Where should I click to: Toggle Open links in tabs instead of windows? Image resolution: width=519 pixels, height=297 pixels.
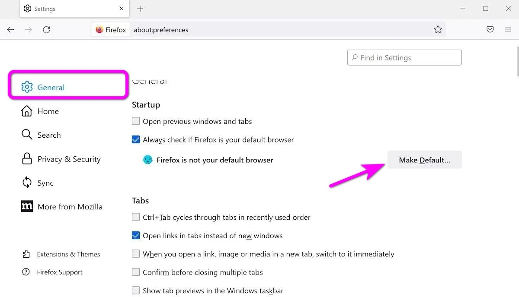[136, 235]
